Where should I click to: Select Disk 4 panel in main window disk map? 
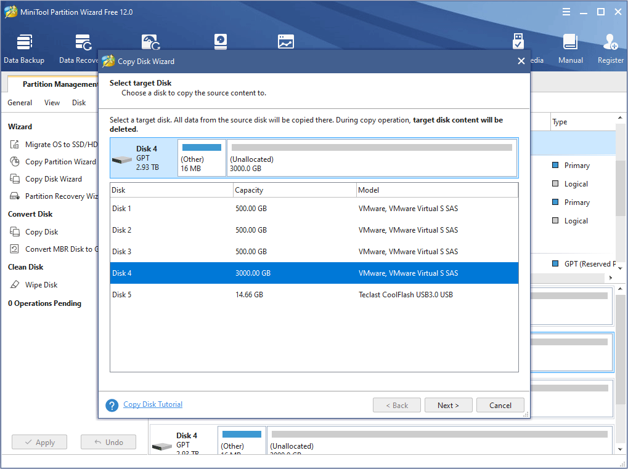(383, 440)
